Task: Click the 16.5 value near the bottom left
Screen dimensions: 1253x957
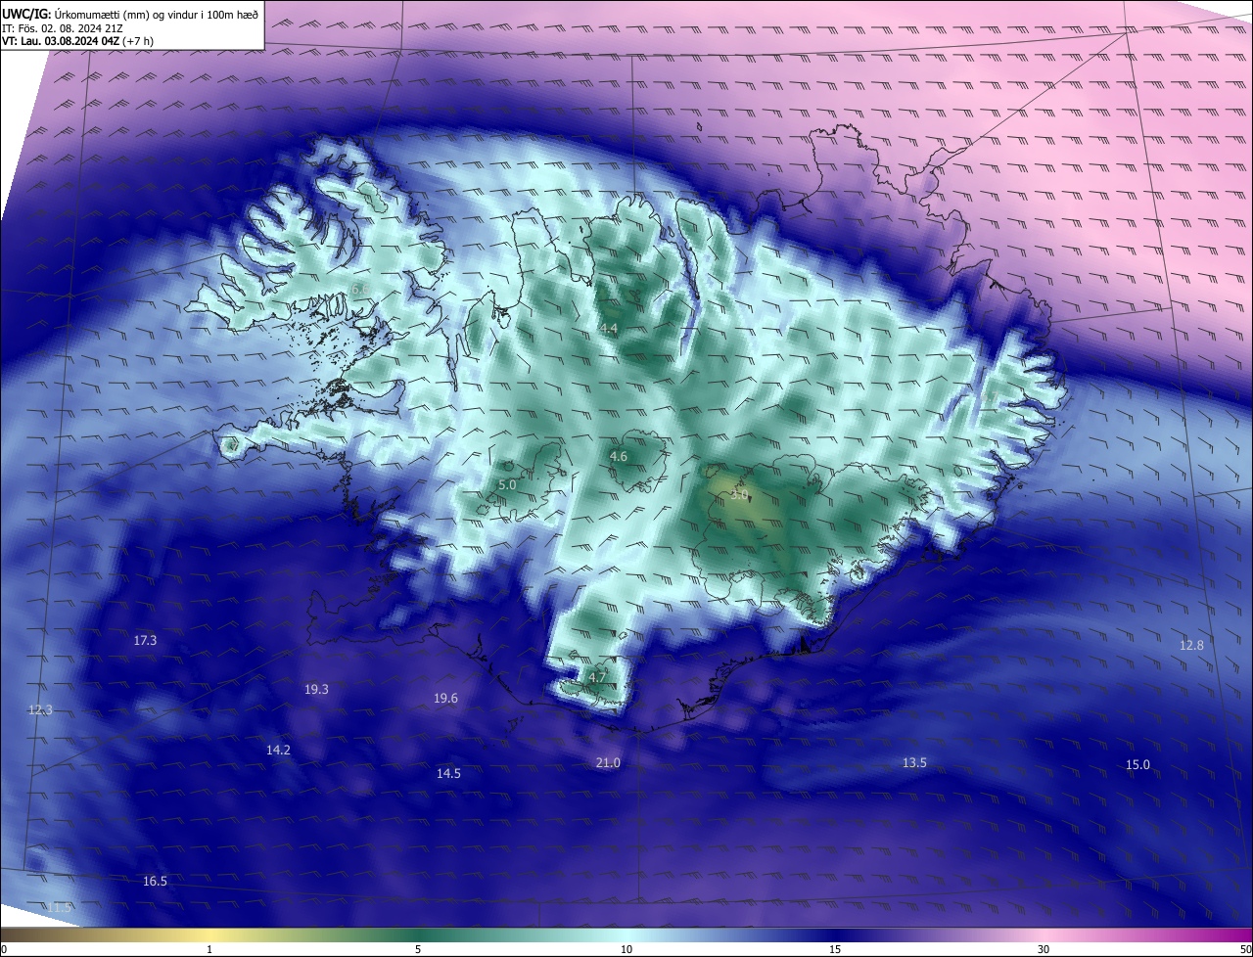Action: click(x=155, y=882)
